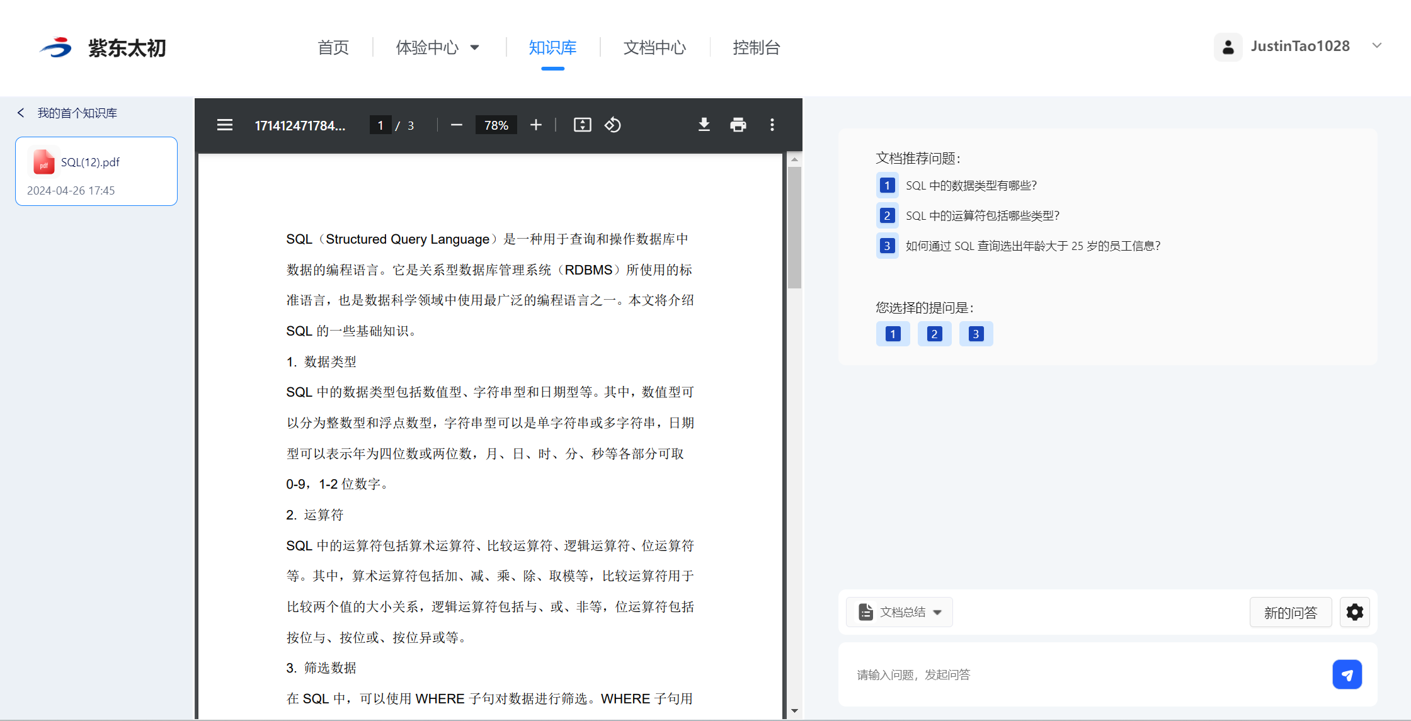Download the PDF document

(x=704, y=125)
